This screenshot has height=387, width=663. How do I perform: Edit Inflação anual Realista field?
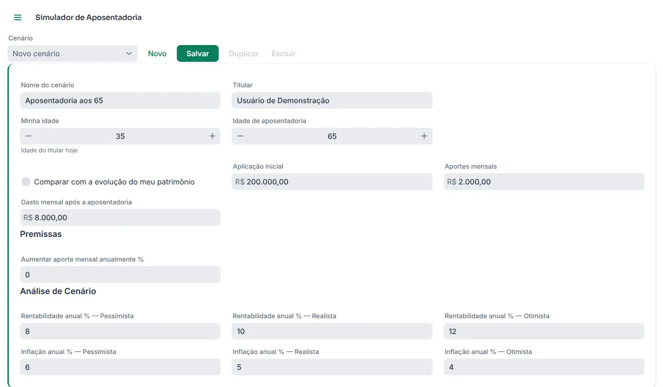point(332,367)
